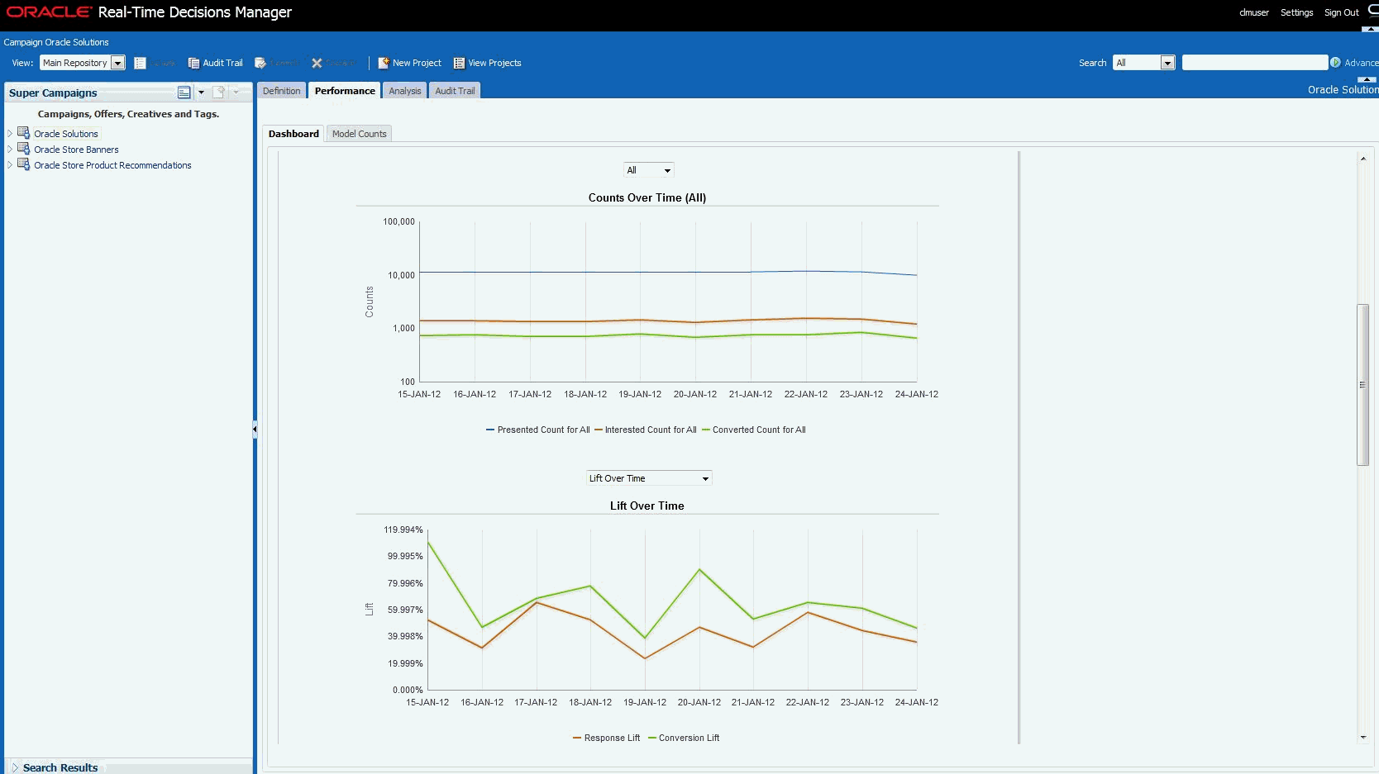Viewport: 1379px width, 774px height.
Task: Expand the Oracle Solutions tree node
Action: click(10, 133)
